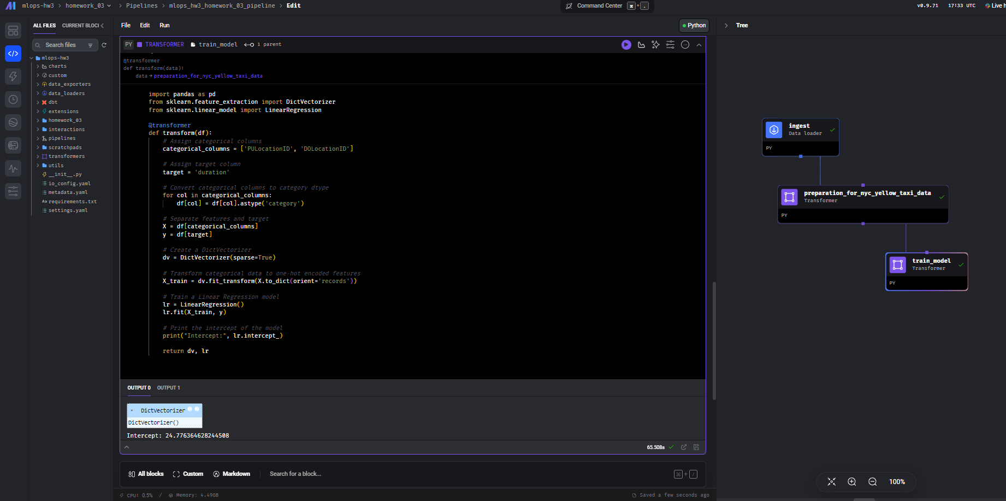Collapse the file browser panel arrow
Image resolution: width=1006 pixels, height=501 pixels.
(102, 26)
